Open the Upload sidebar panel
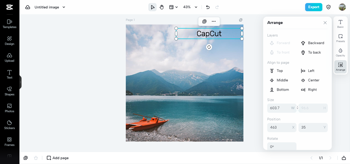 10,58
